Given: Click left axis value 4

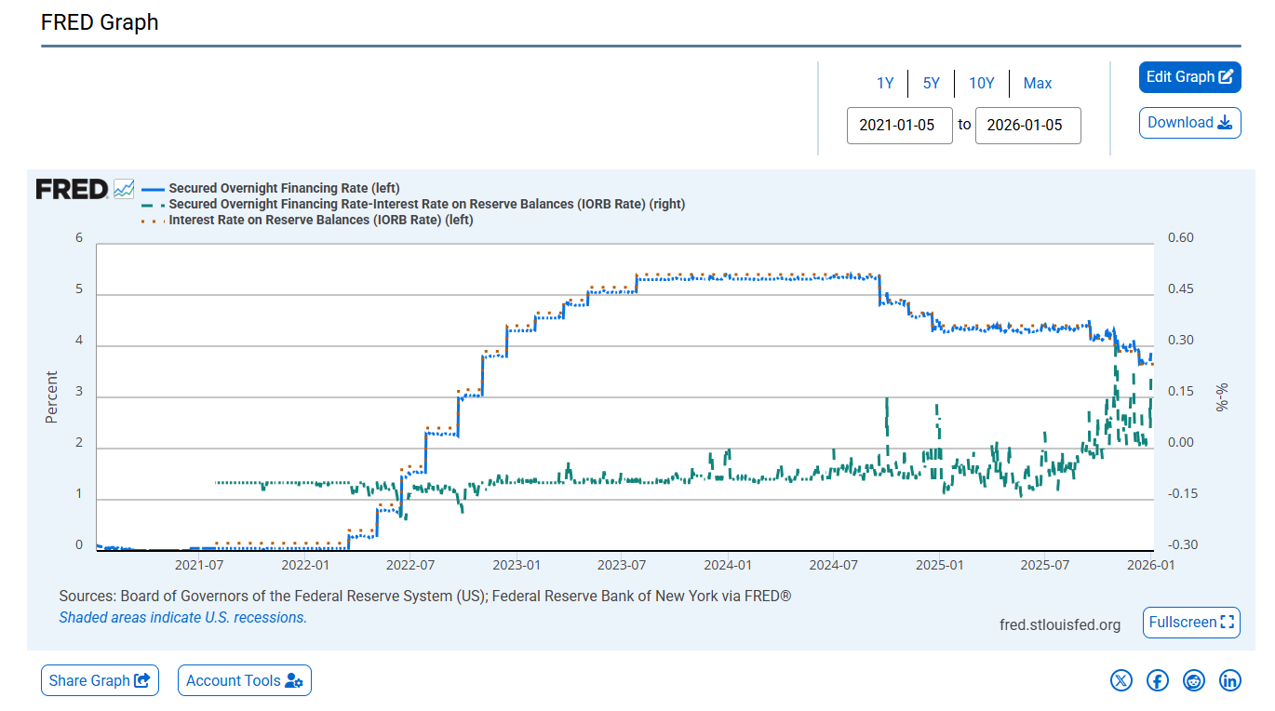Looking at the screenshot, I should coord(79,341).
